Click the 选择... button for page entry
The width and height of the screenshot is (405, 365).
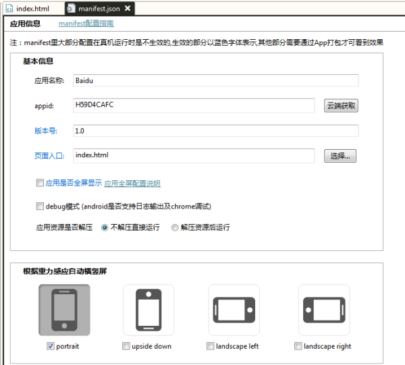pos(340,156)
